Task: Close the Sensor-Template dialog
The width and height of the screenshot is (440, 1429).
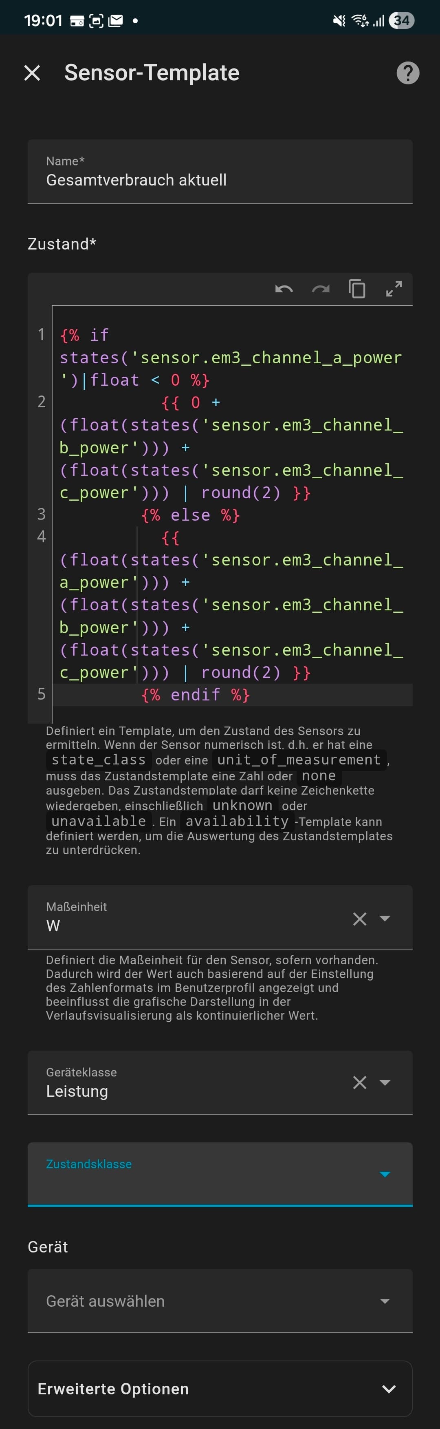Action: coord(32,73)
